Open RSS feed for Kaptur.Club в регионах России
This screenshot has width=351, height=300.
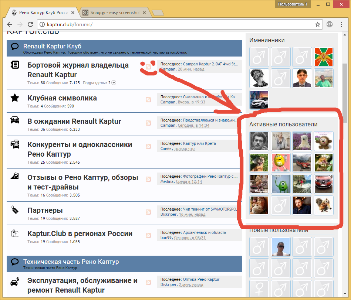point(148,235)
